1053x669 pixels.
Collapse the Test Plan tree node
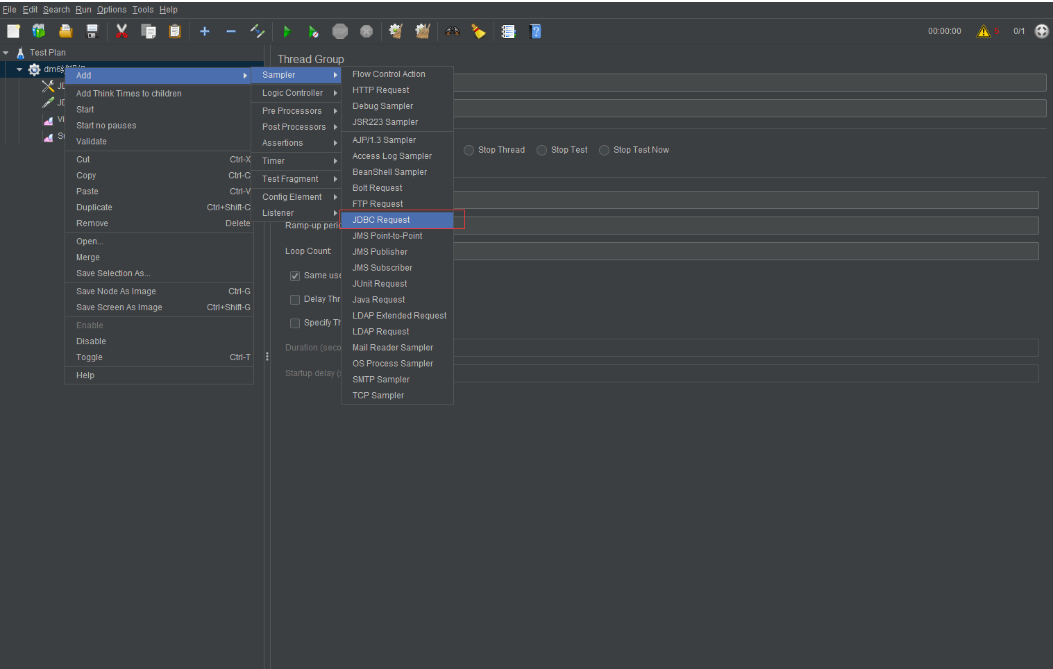coord(6,53)
